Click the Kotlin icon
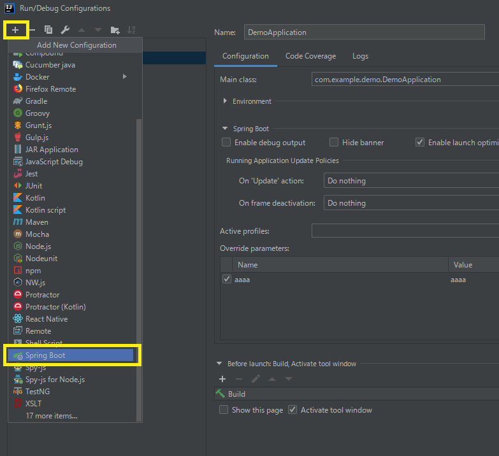499x456 pixels. [18, 198]
